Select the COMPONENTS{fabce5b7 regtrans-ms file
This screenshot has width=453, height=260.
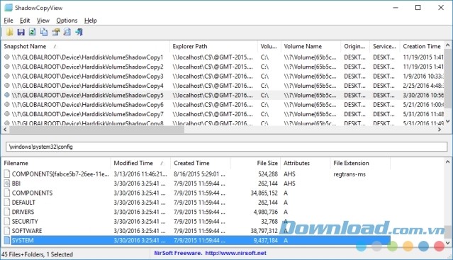pos(196,174)
